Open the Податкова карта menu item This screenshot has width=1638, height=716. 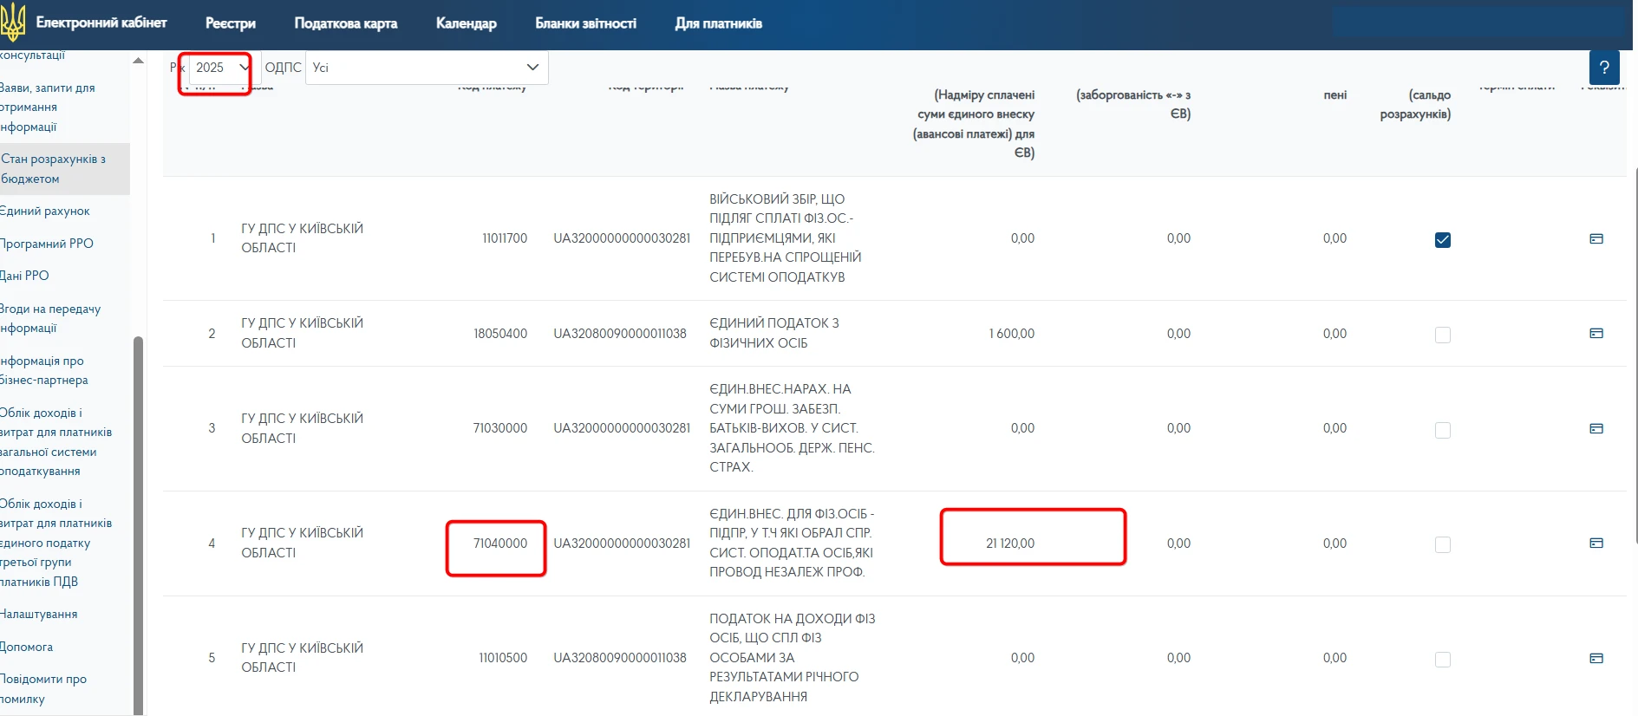[345, 23]
